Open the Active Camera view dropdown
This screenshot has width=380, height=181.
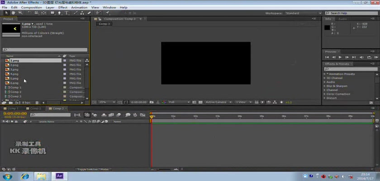(x=218, y=102)
